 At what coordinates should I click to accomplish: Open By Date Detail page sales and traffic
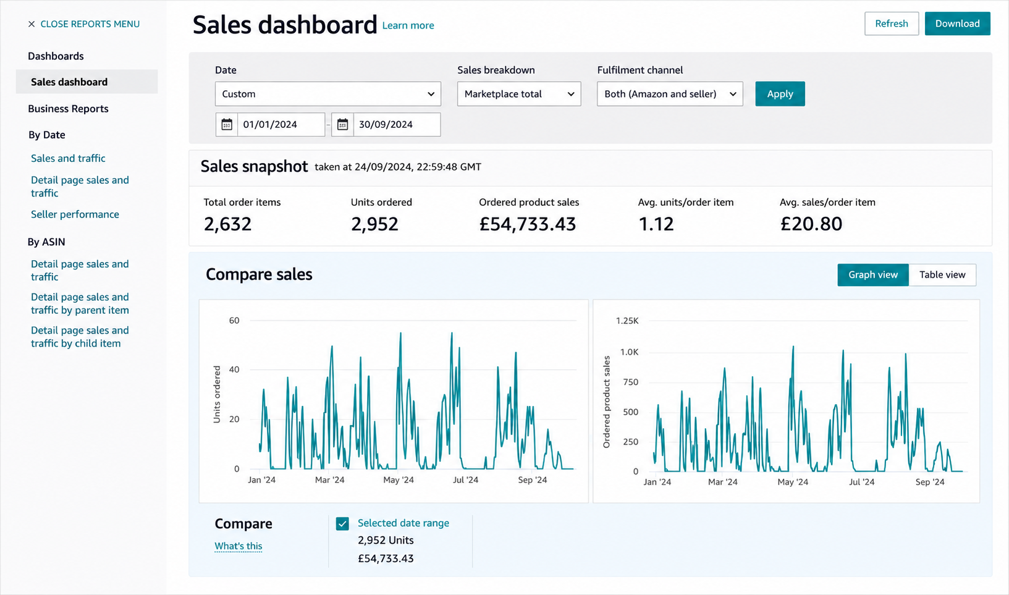click(x=80, y=187)
